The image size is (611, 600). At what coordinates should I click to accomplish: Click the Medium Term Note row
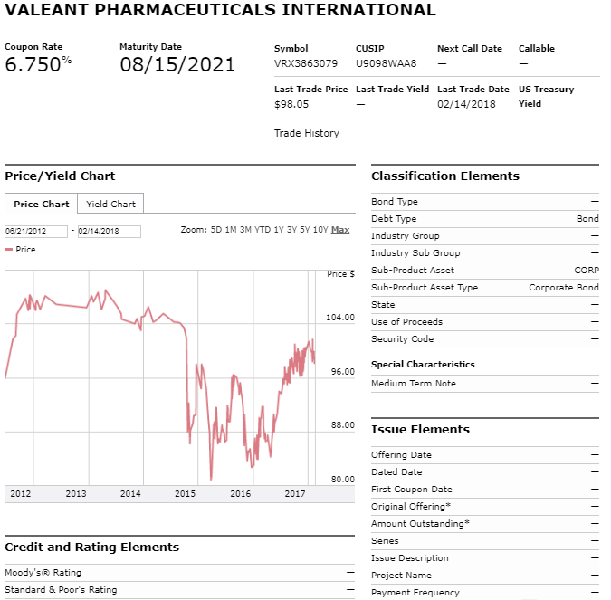coord(485,384)
